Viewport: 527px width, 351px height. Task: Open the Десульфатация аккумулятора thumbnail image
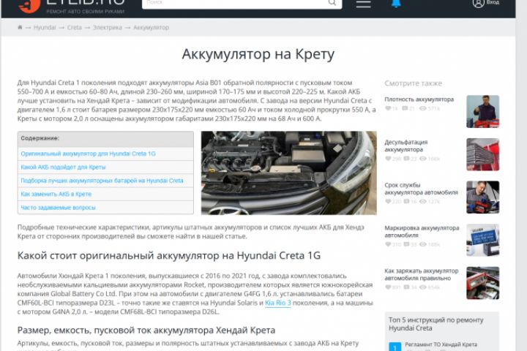[482, 154]
